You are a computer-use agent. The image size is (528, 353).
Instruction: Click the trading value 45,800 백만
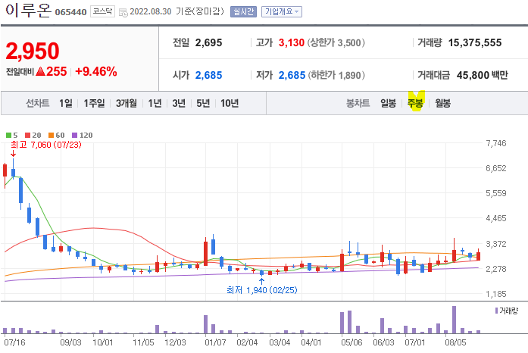pos(483,75)
